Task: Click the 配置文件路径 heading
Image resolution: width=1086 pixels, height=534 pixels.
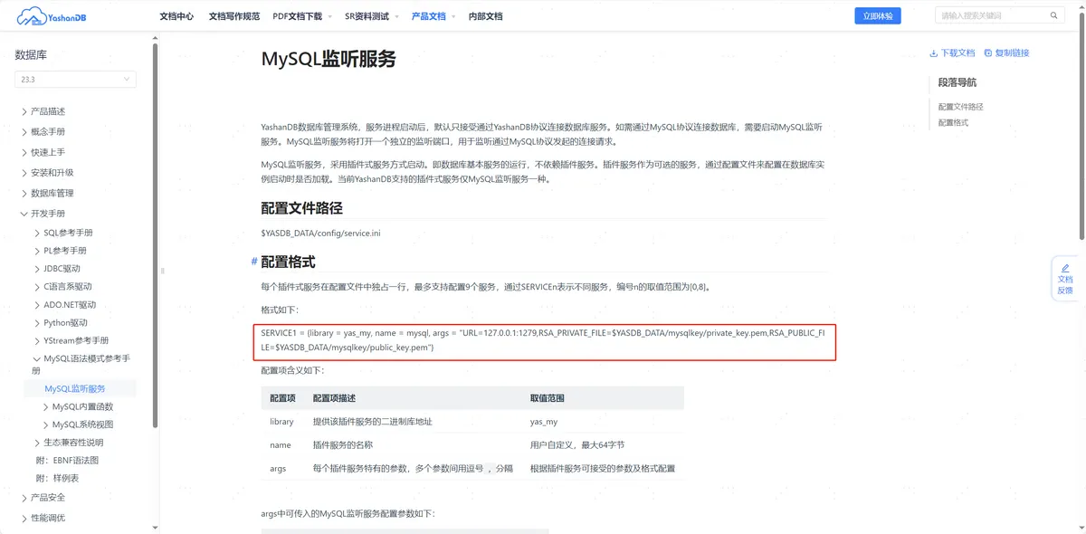Action: pos(301,207)
